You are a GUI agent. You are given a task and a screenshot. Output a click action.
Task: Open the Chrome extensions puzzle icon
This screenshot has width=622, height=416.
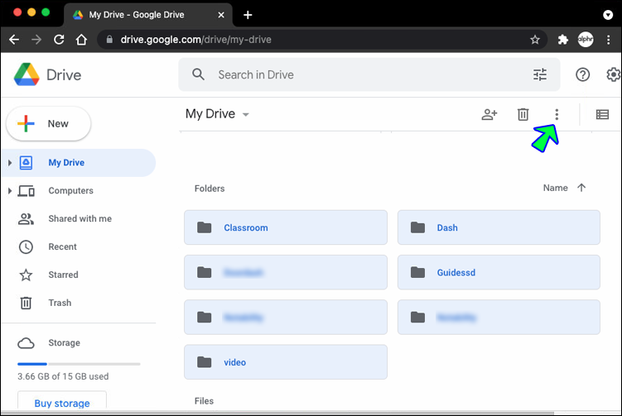563,40
